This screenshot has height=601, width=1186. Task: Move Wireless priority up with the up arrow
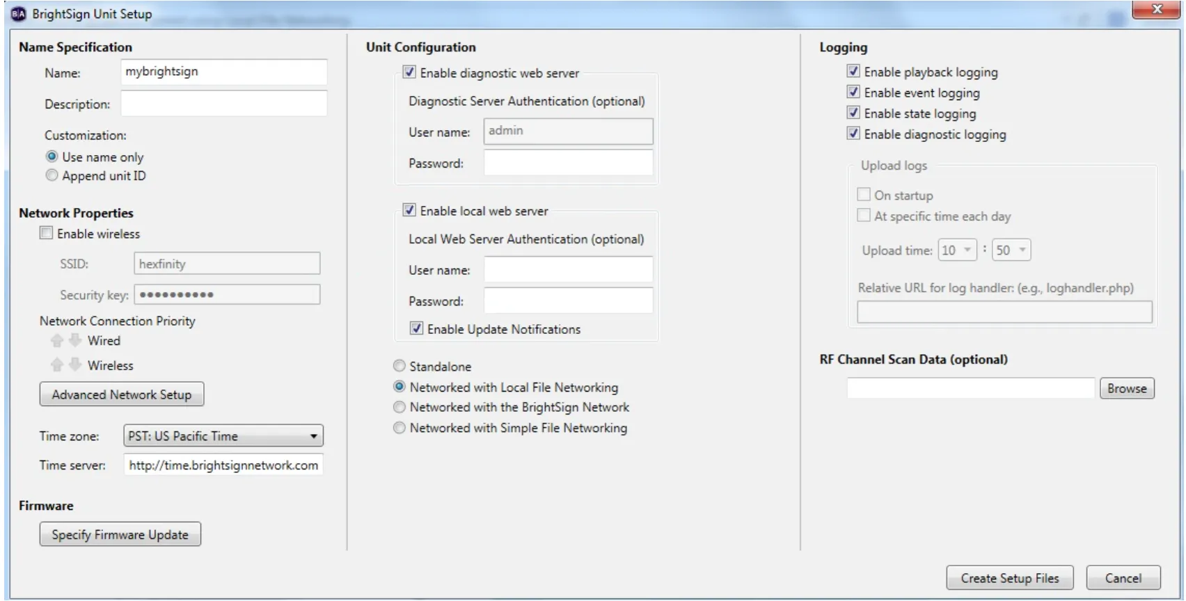pyautogui.click(x=57, y=365)
